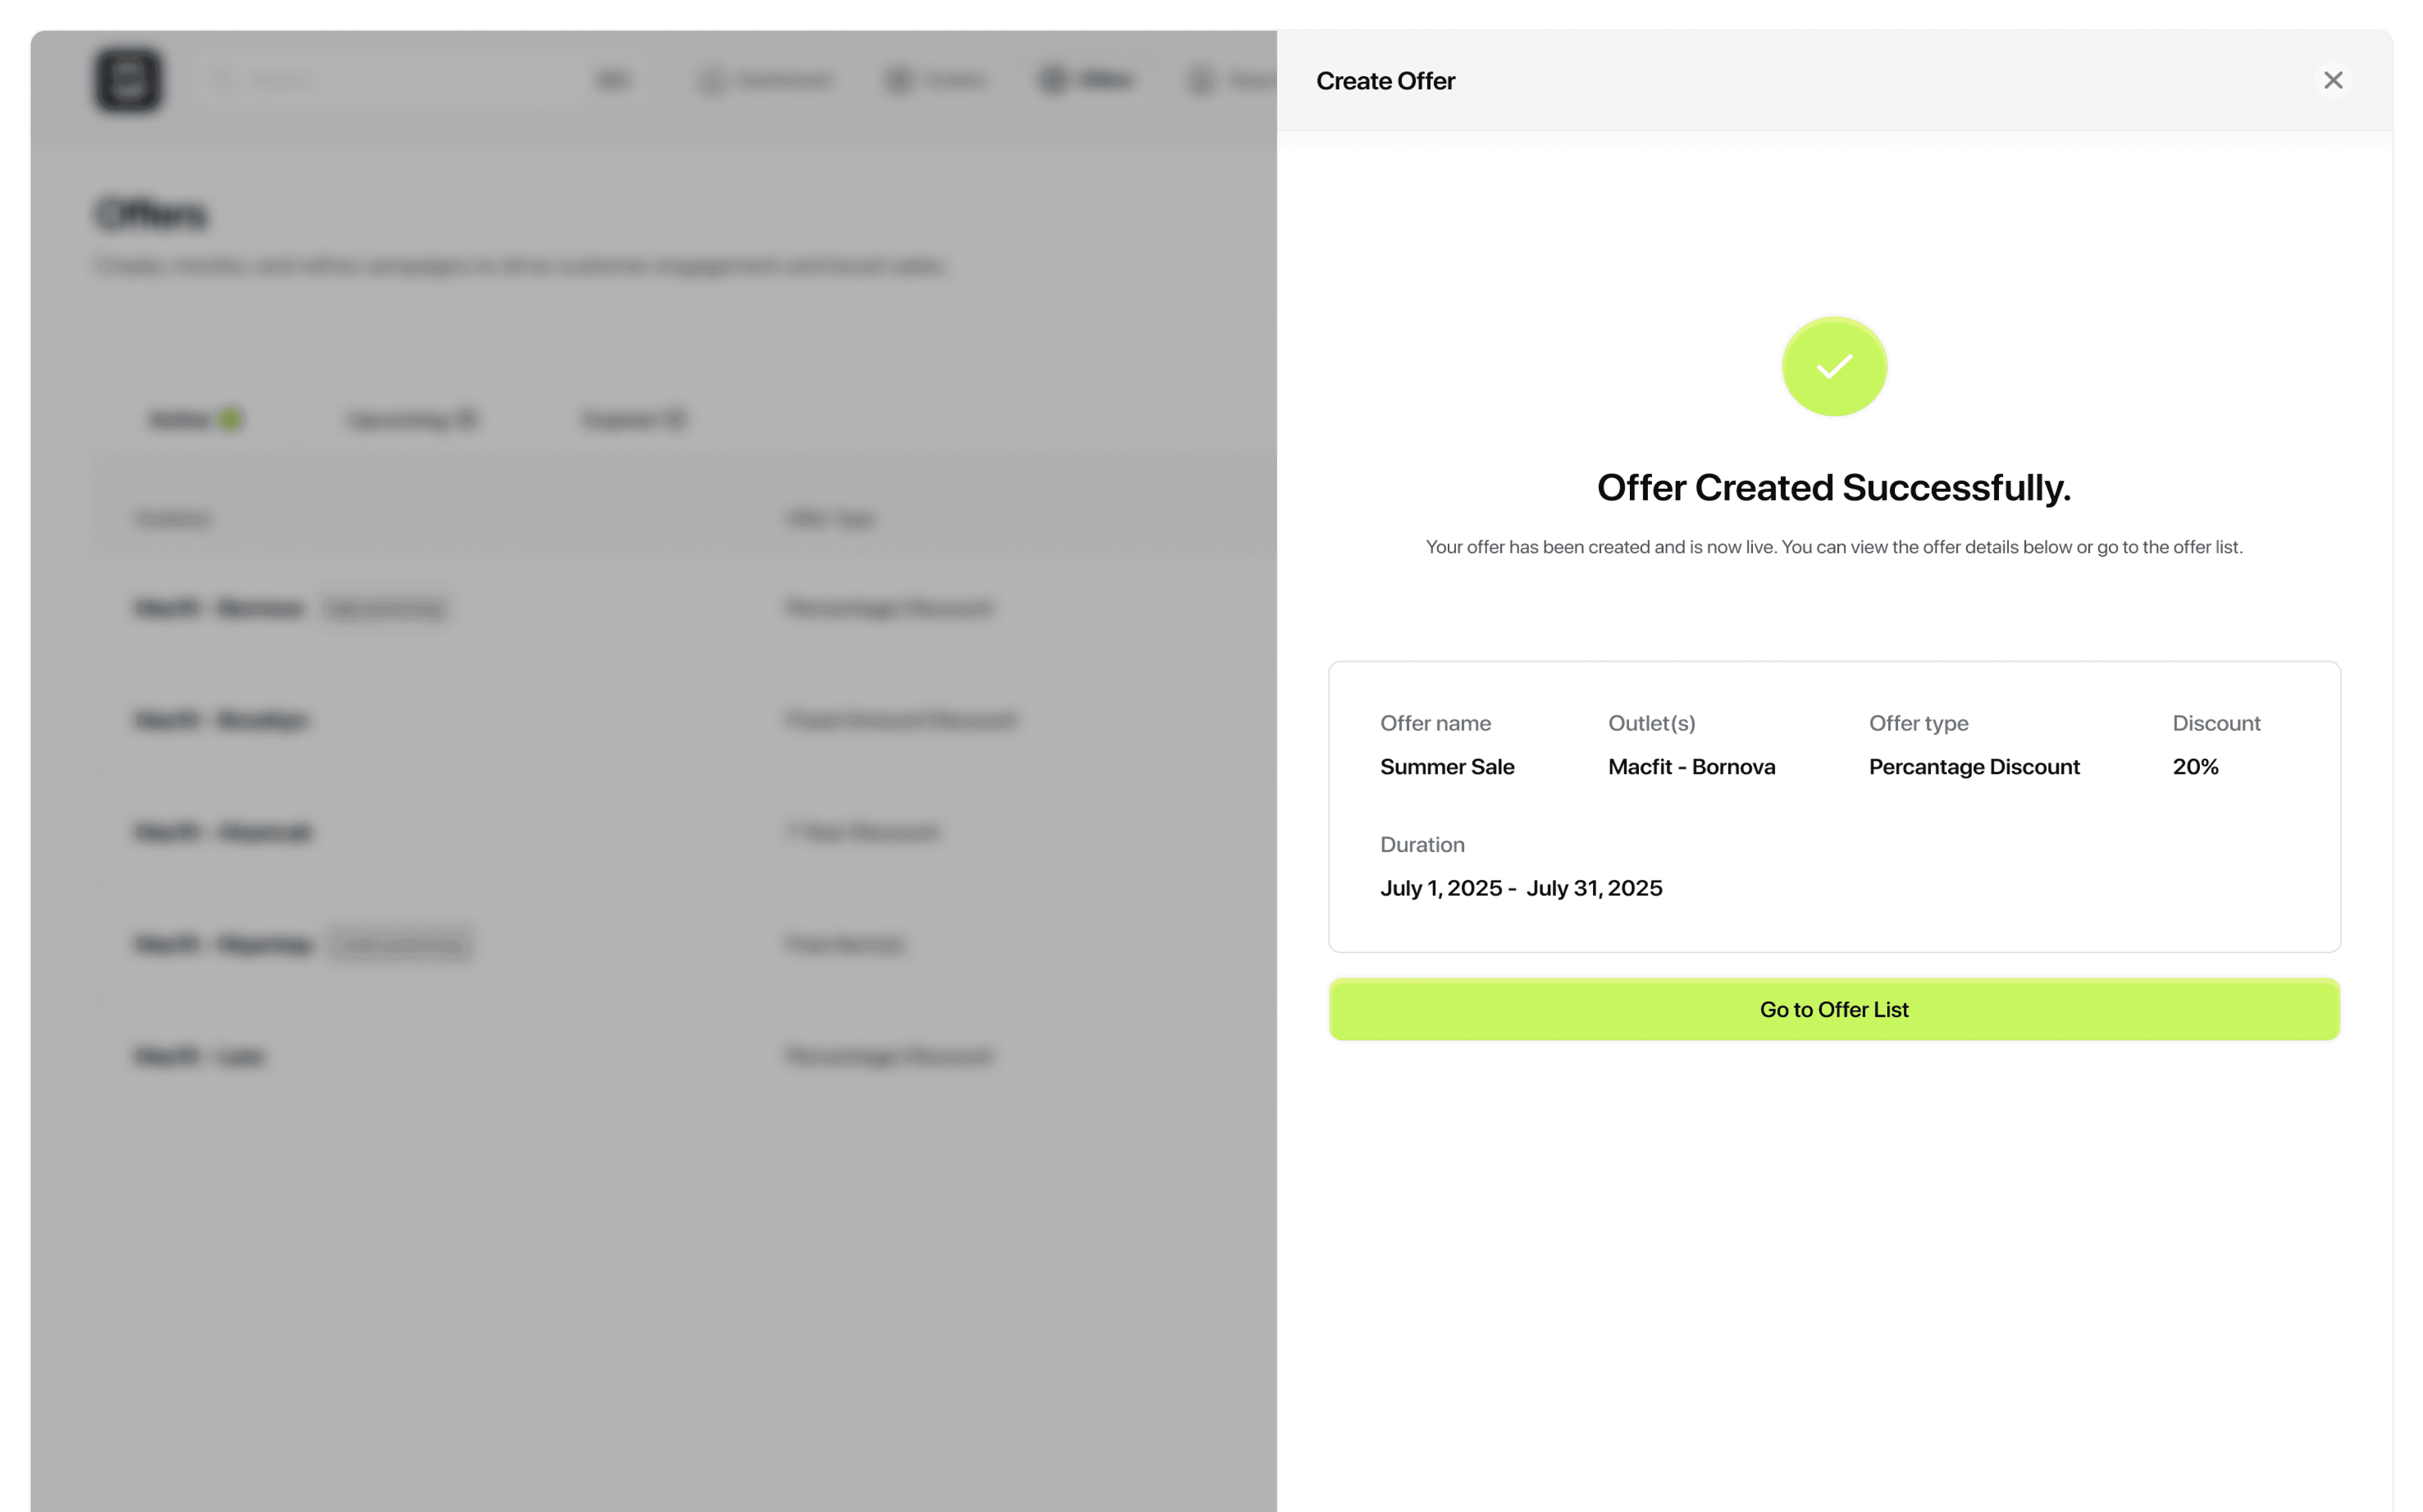Open the Dashboard nav item
The image size is (2423, 1512).
766,80
